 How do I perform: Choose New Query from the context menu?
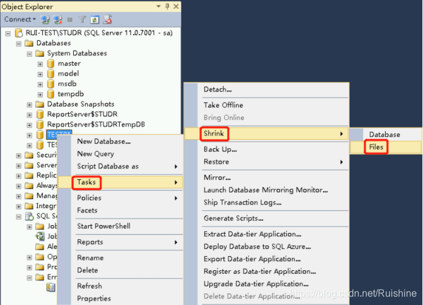click(95, 154)
